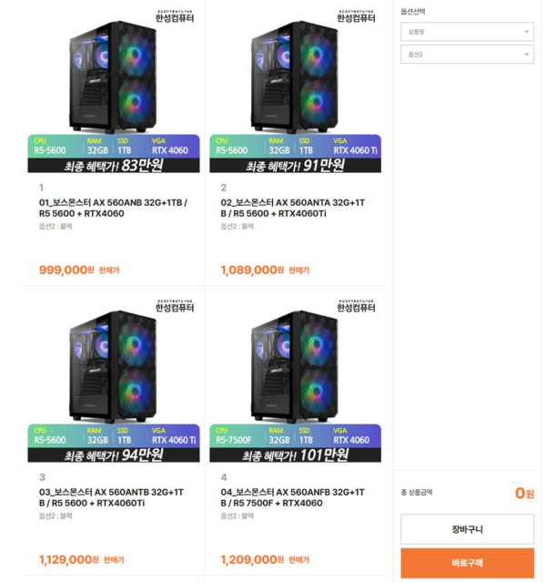Click the 옵션2 dropdown arrow
This screenshot has width=546, height=583.
tap(526, 55)
